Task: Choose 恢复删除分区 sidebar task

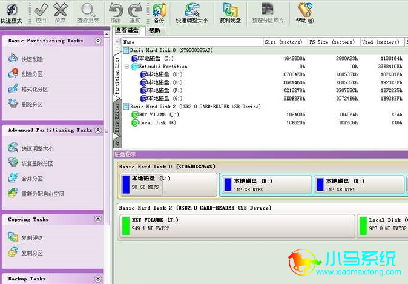Action: pyautogui.click(x=31, y=163)
